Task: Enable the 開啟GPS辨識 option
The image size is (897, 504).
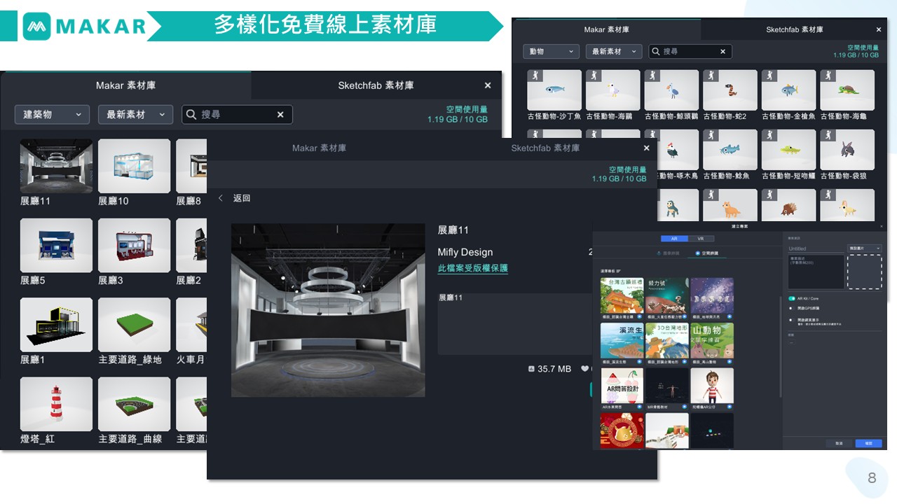Action: (792, 307)
